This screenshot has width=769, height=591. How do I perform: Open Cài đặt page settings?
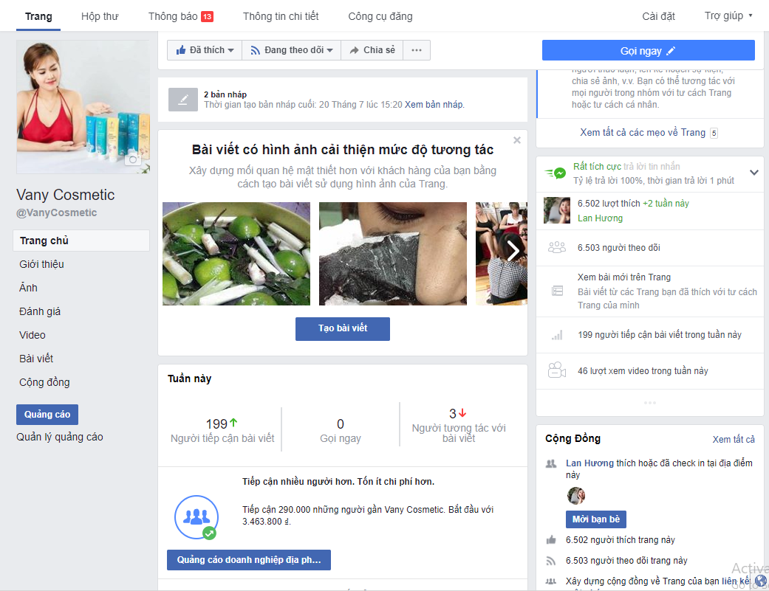coord(658,16)
